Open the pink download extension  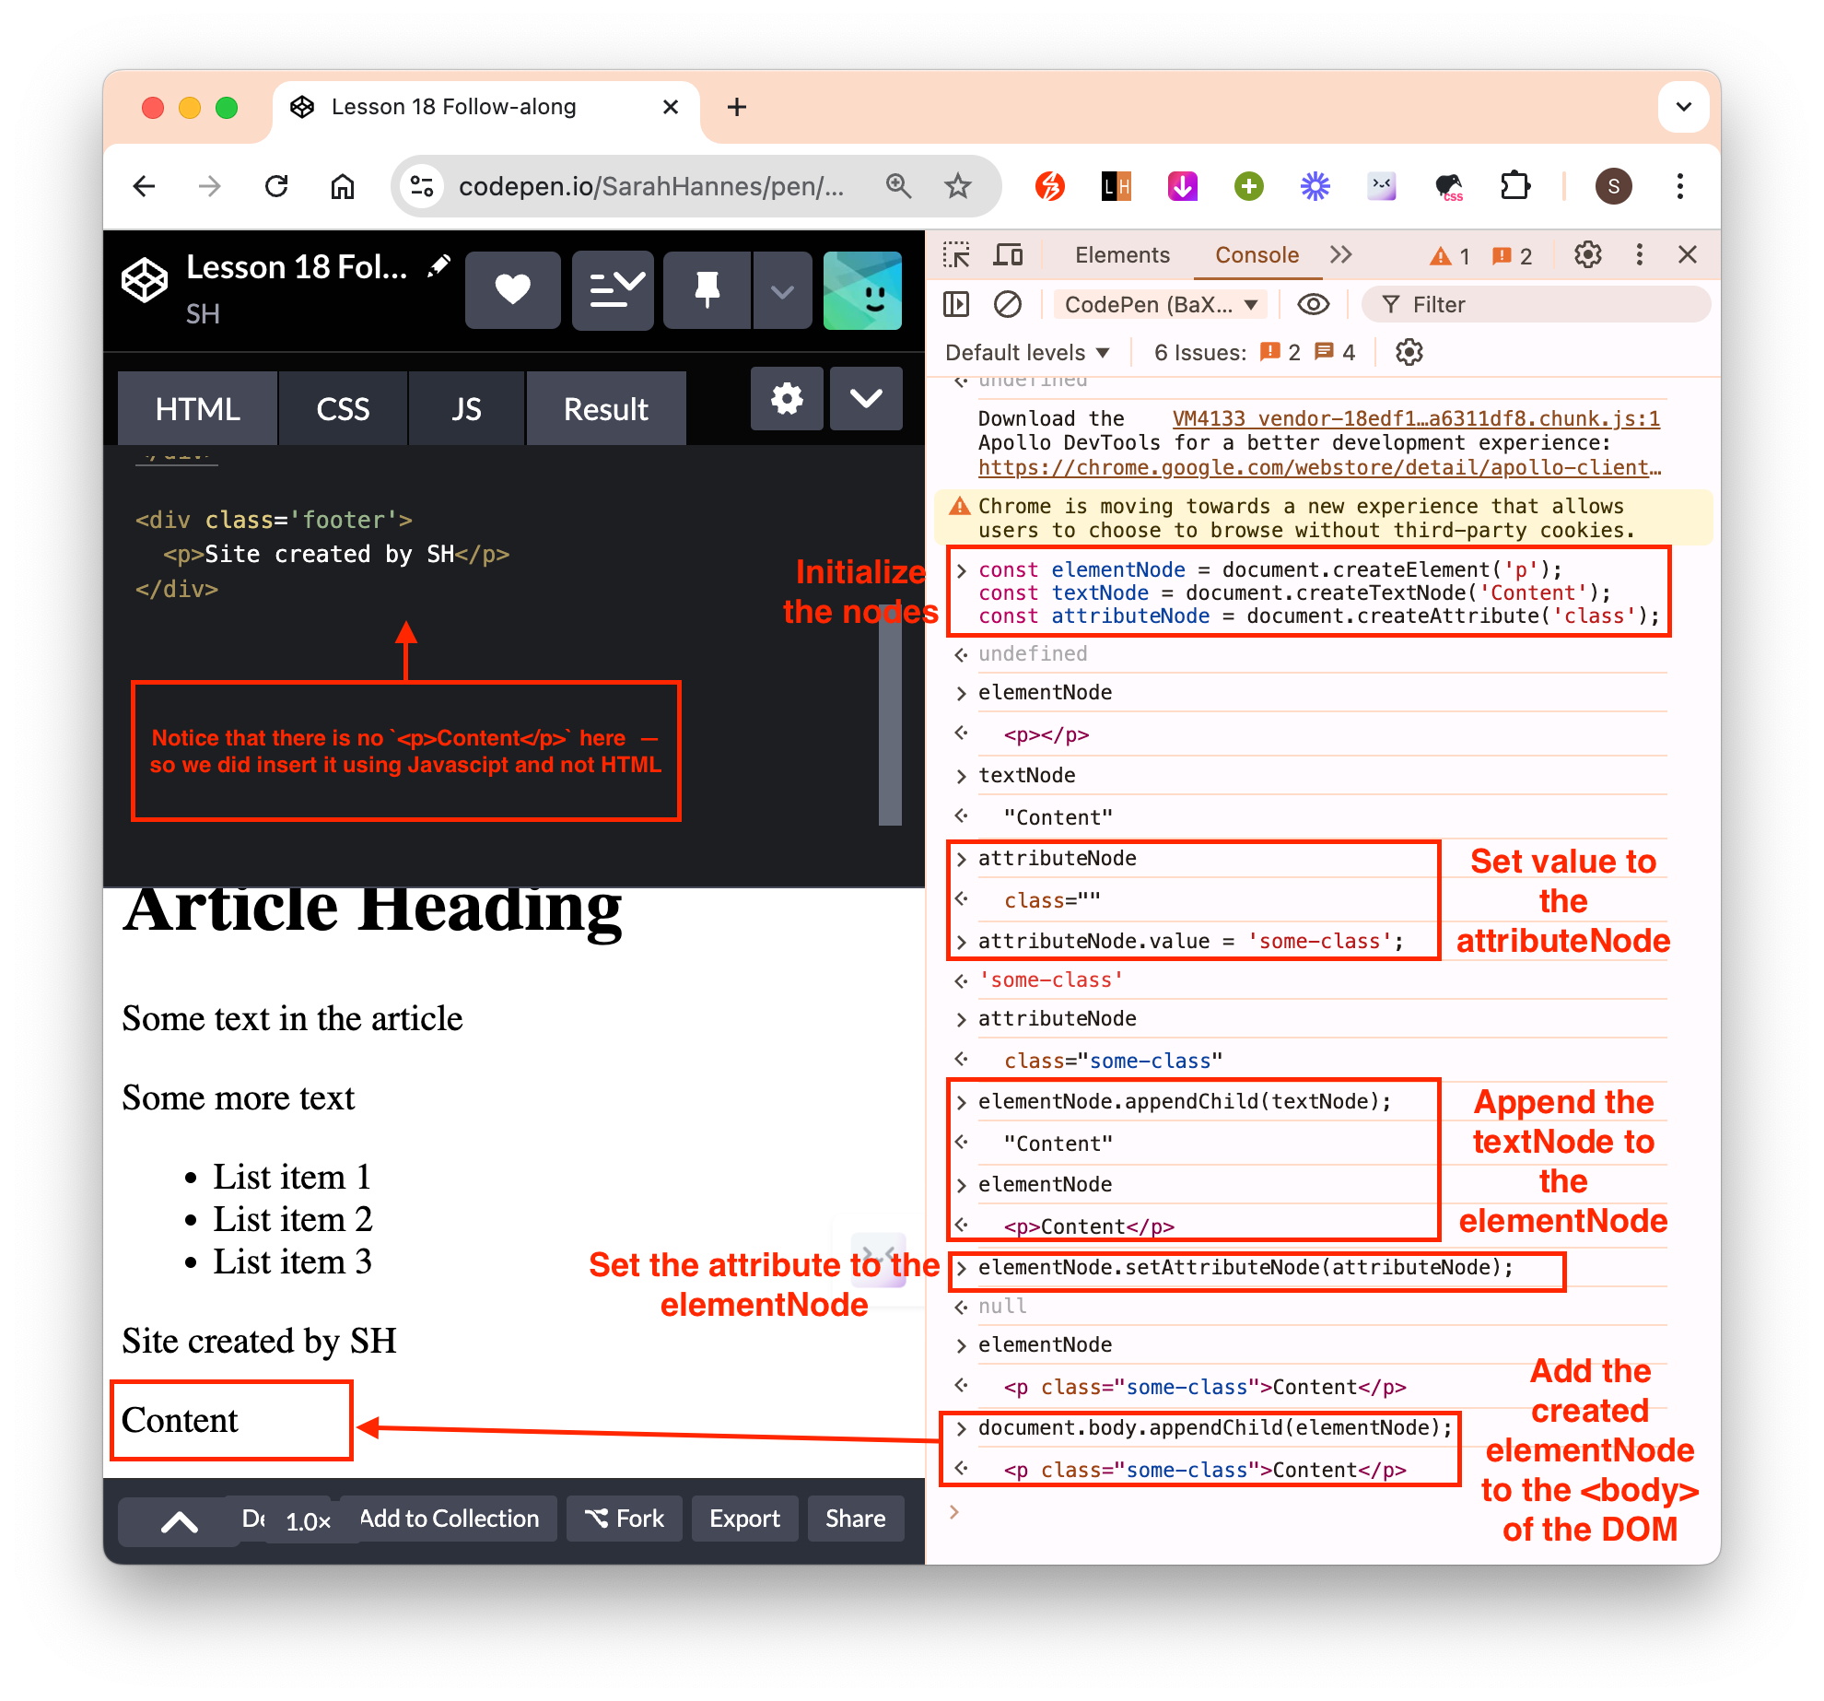1183,187
